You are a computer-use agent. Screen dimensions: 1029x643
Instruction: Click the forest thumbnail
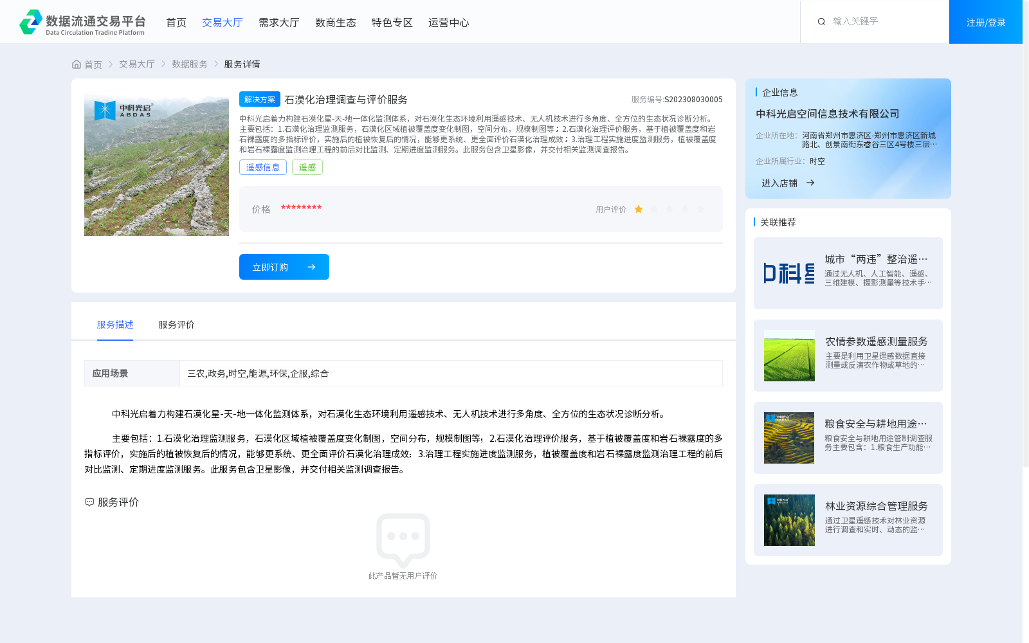789,520
